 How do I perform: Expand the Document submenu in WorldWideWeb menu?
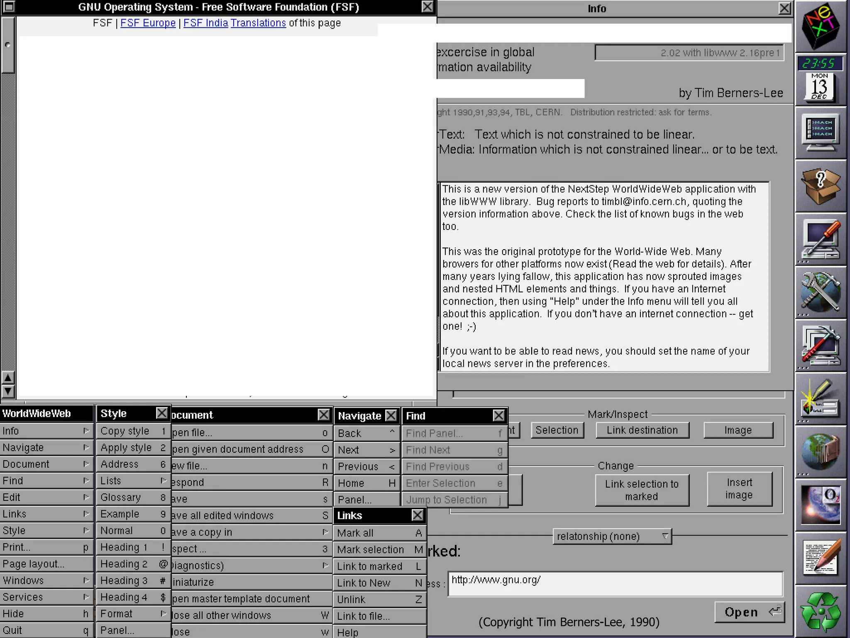click(x=46, y=464)
